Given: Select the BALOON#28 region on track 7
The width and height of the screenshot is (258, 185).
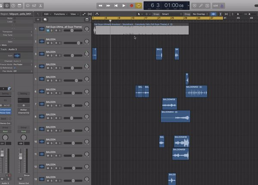Looking at the screenshot, I should 169,104.
